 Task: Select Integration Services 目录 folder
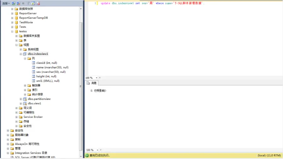click(31, 153)
